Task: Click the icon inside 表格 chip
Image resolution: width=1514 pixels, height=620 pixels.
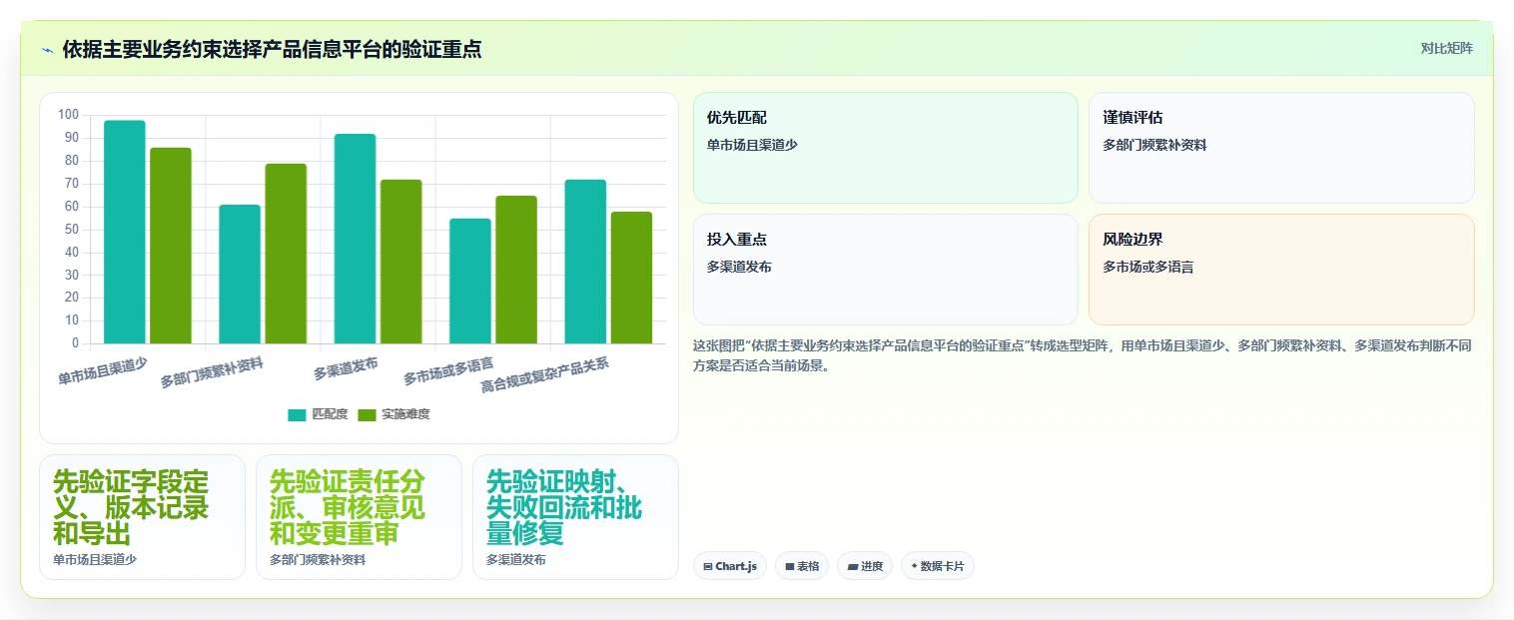Action: (789, 566)
